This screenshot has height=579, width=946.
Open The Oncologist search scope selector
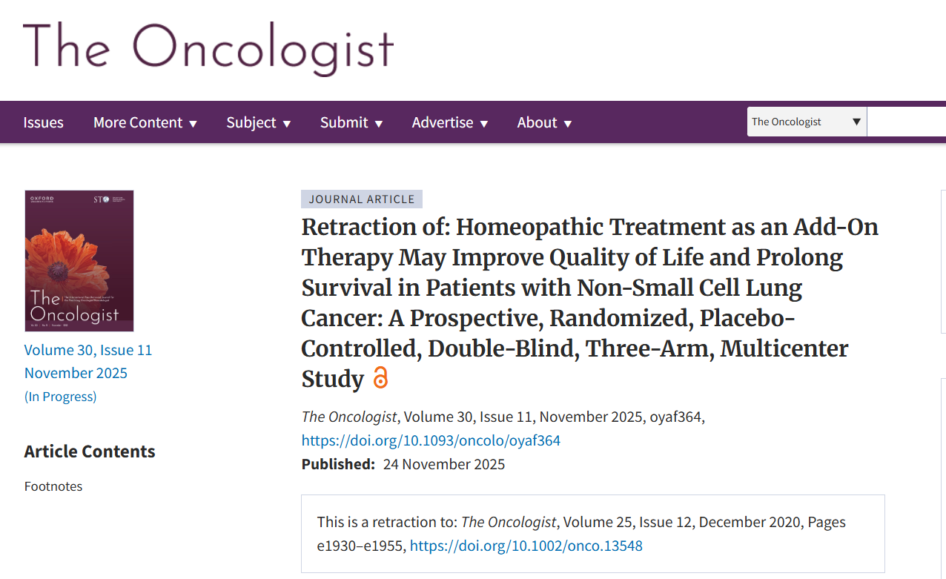coord(807,122)
